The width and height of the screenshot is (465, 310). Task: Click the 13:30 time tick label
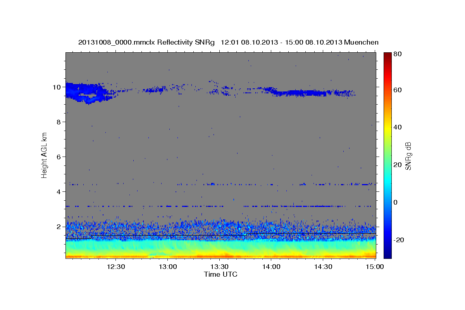click(219, 267)
